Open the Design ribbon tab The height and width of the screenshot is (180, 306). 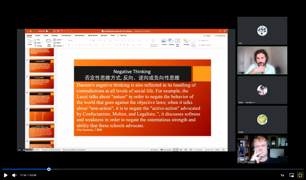(55, 36)
